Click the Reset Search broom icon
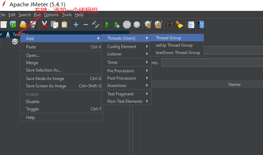The width and height of the screenshot is (263, 155). coord(179,25)
